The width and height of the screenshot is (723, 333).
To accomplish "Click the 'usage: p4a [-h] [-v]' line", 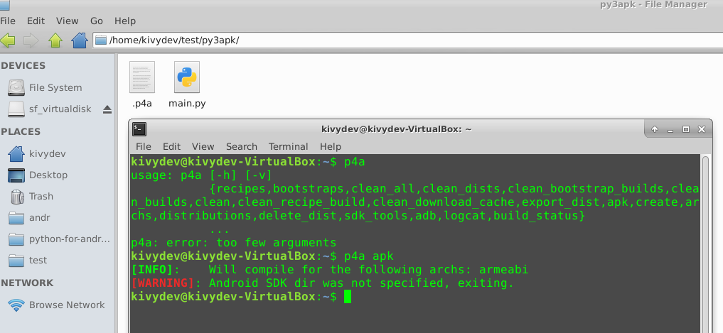I will point(202,175).
